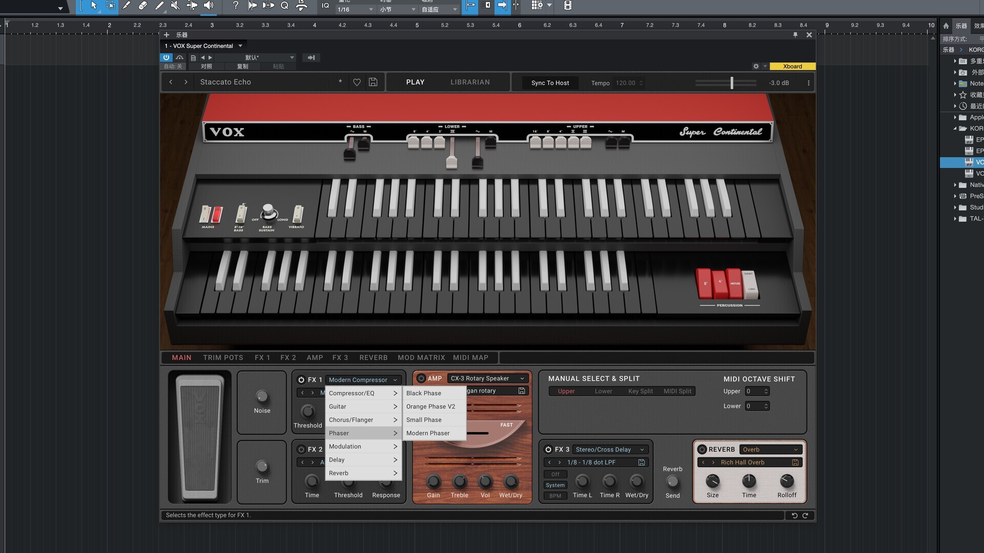
Task: Expand the Compressor/EQ submenu
Action: pos(363,393)
